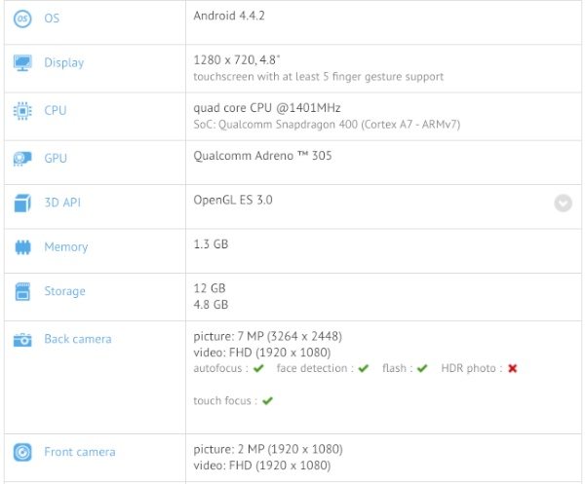585x484 pixels.
Task: Click the 3D API cube icon
Action: coord(22,203)
